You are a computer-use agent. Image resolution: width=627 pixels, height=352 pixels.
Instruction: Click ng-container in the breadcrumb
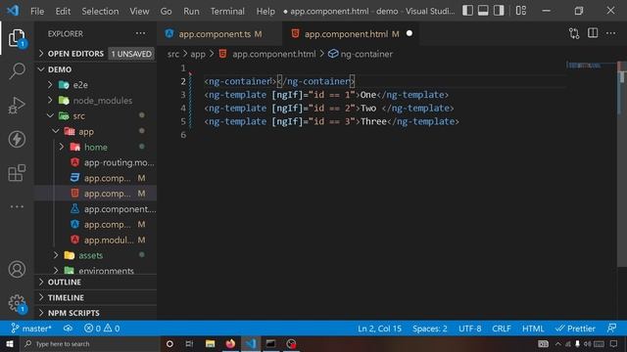coord(361,54)
